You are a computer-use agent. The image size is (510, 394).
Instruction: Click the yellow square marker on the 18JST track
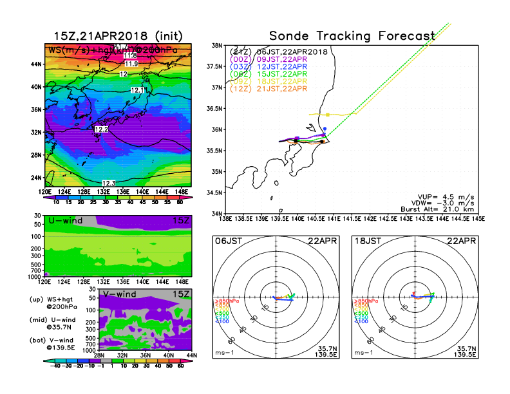point(328,115)
